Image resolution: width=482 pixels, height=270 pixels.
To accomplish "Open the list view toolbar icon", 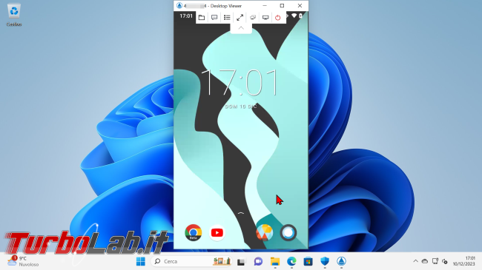I will point(227,18).
